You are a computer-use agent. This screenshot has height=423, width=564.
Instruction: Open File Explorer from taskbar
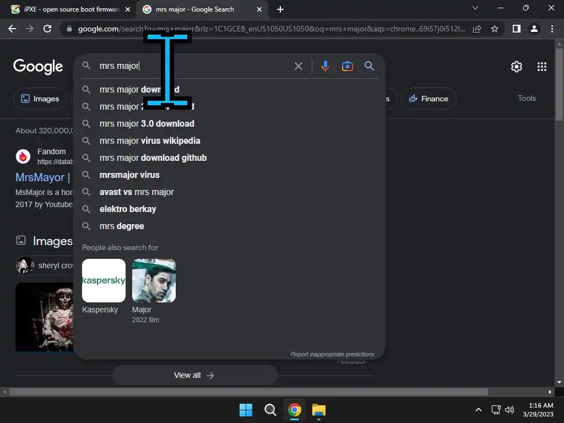(x=319, y=410)
